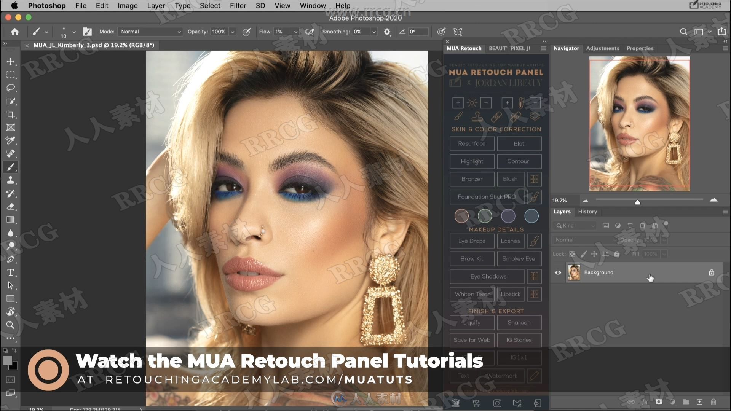Select the Healing Brush tool

11,154
